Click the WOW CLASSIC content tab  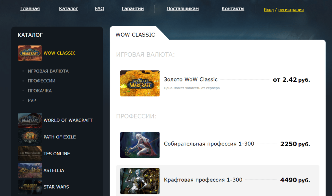135,35
